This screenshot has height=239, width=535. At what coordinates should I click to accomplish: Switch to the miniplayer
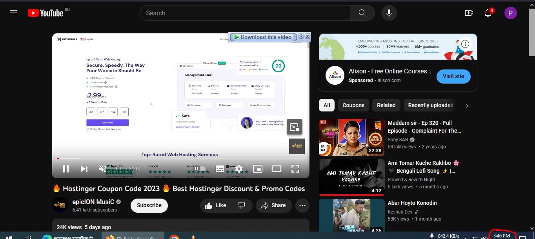tap(258, 169)
